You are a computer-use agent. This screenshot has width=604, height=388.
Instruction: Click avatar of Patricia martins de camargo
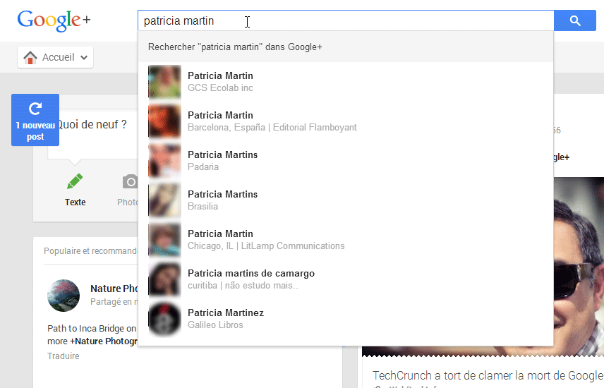coord(164,279)
